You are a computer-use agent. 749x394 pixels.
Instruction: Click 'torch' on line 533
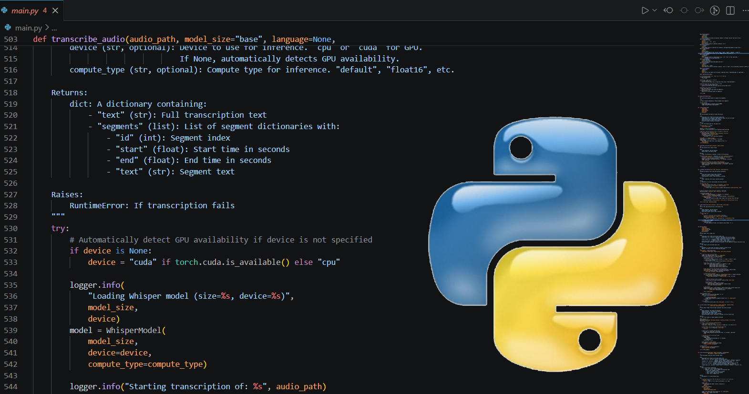pos(186,263)
